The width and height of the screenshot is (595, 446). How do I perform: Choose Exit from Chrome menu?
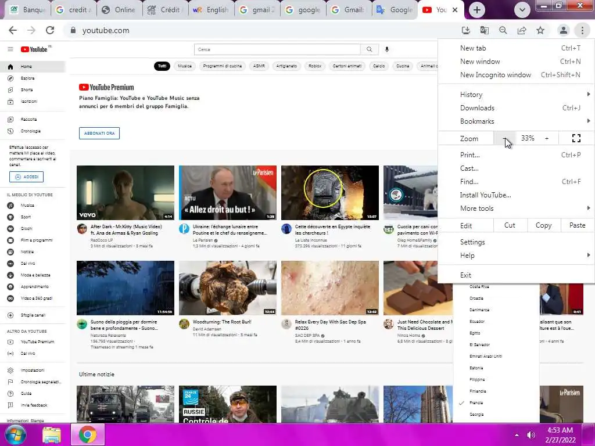(x=517, y=275)
